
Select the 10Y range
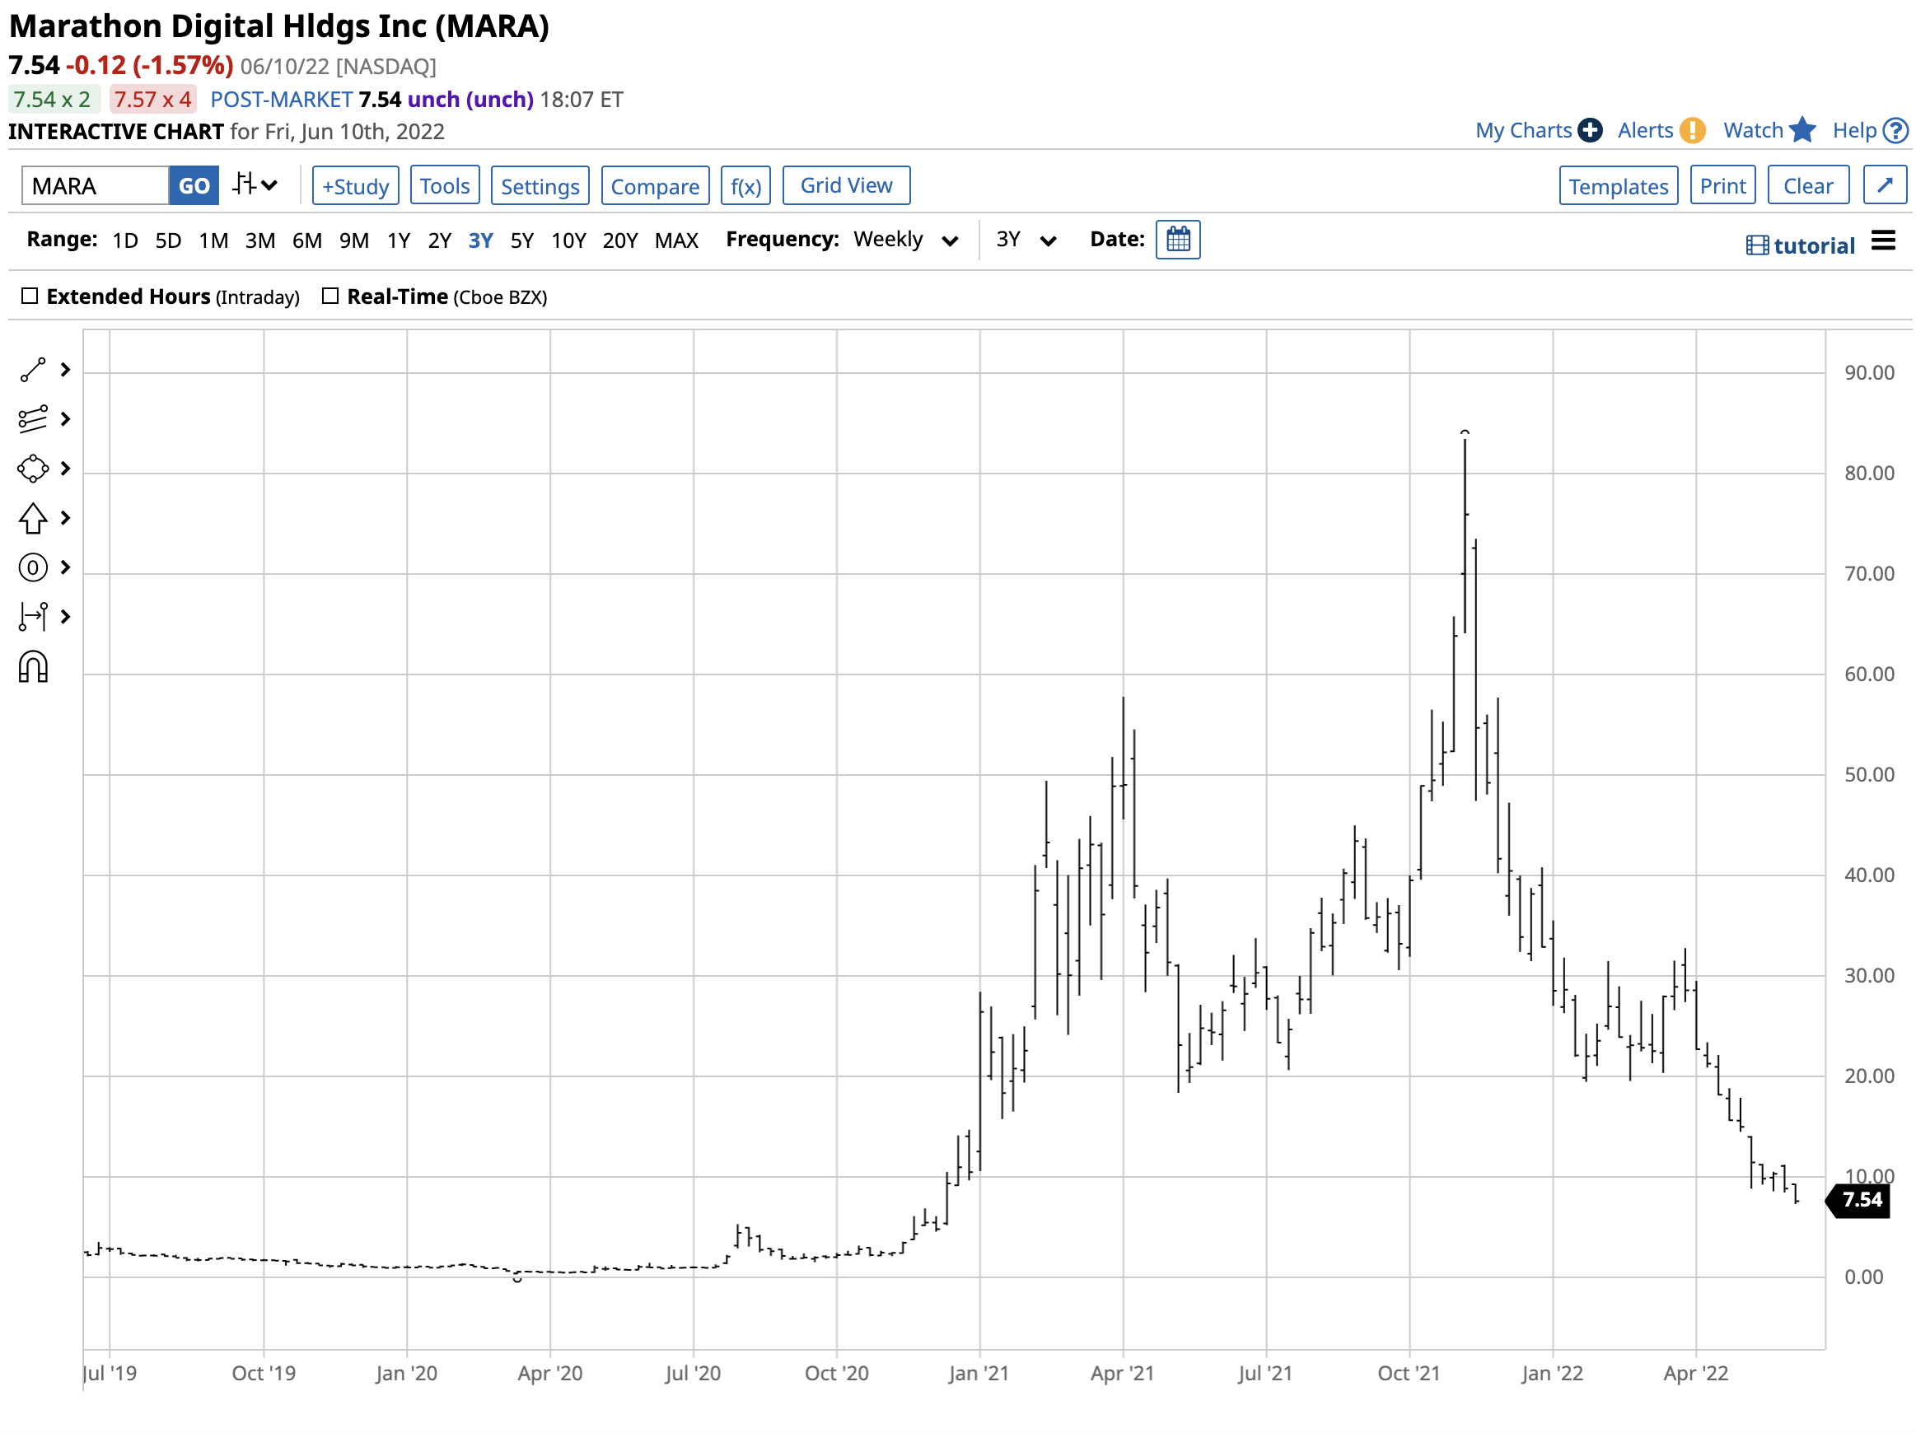[570, 240]
